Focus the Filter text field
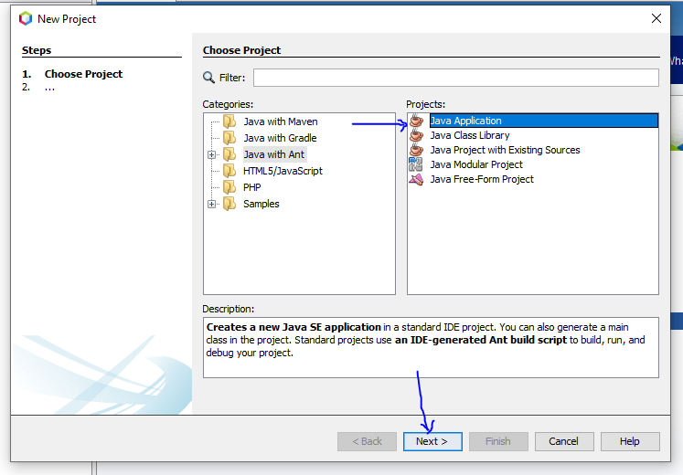Screen dimensions: 683x475 coord(456,78)
